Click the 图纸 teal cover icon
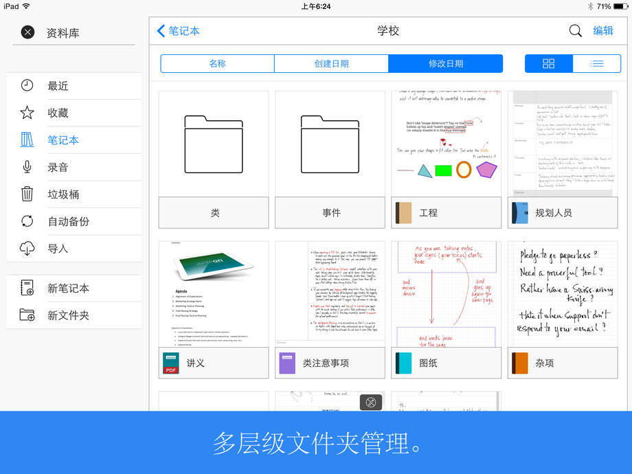632x474 pixels. pyautogui.click(x=403, y=363)
